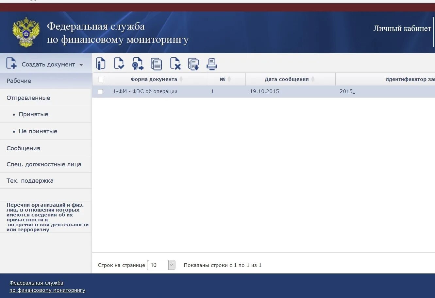Check the box for 1-ФМ - ФЭС row
The height and width of the screenshot is (298, 435).
click(x=100, y=92)
